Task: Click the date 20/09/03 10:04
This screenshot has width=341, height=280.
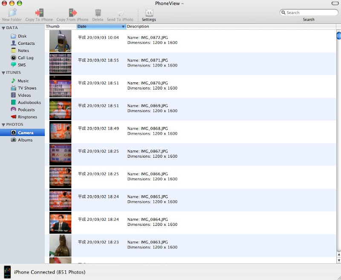Action: coord(98,38)
